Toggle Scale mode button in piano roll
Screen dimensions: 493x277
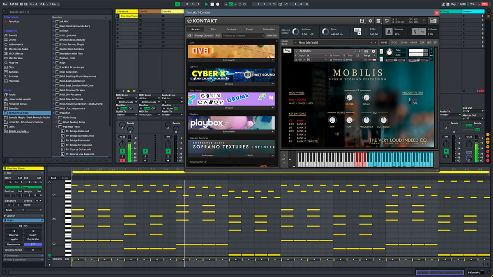pos(65,178)
